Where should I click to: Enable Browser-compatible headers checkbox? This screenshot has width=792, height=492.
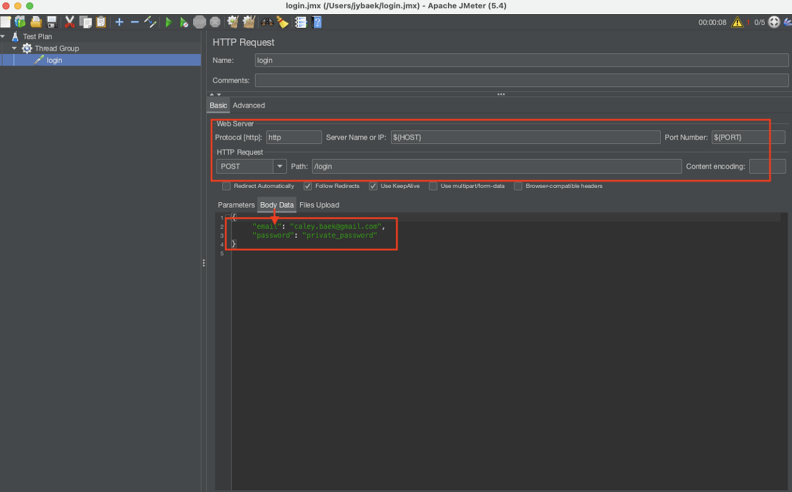pos(519,186)
